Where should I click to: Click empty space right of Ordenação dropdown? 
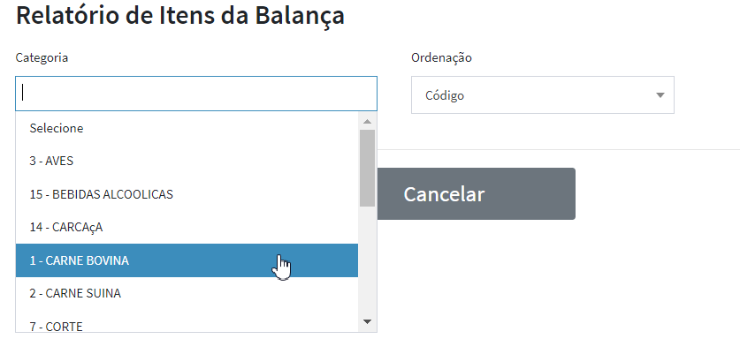[707, 95]
